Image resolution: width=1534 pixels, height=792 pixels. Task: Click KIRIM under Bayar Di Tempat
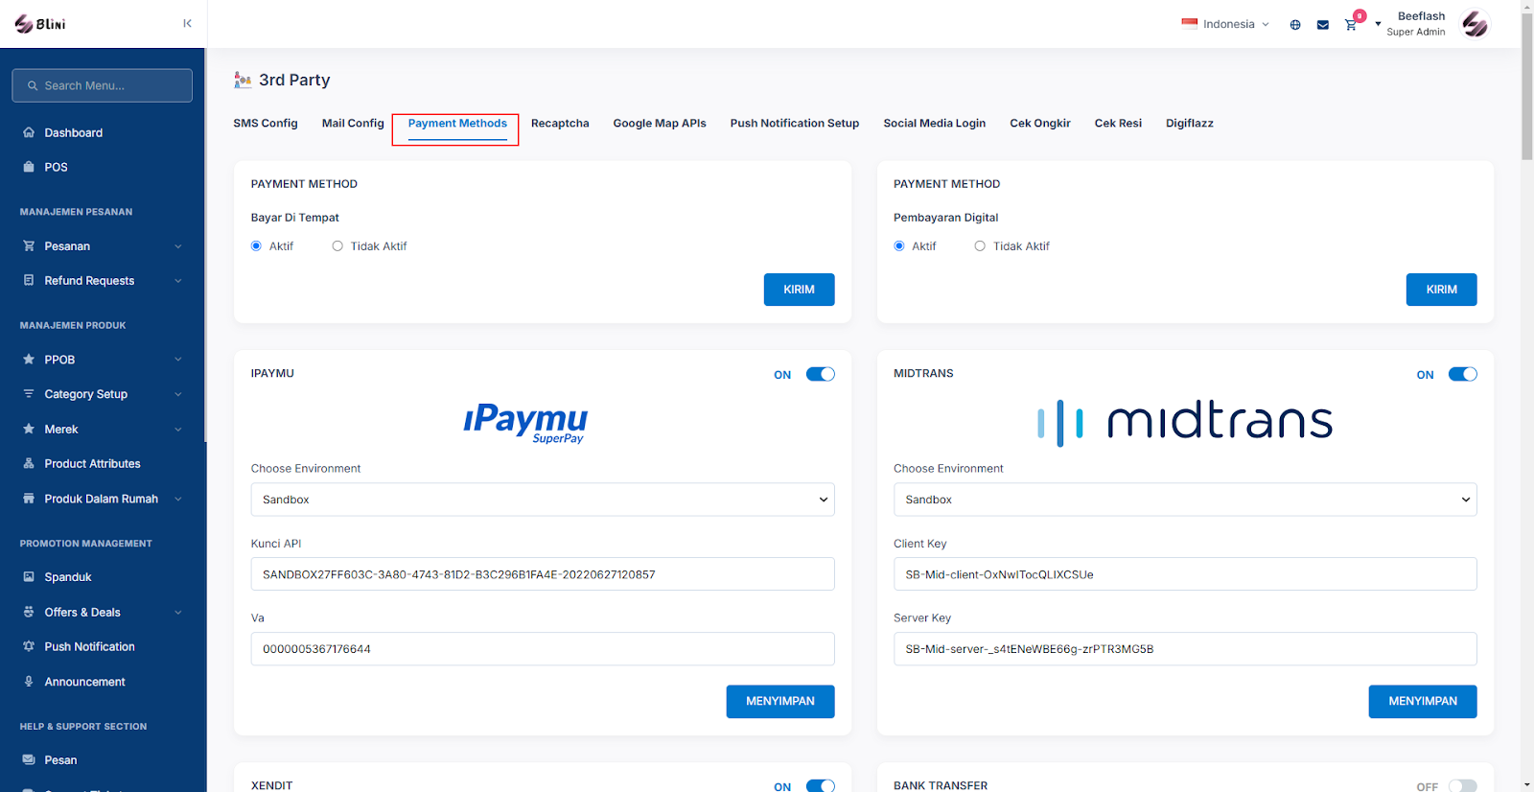click(x=800, y=290)
